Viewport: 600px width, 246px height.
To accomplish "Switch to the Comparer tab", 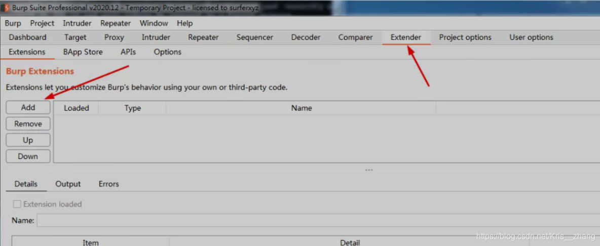I will [355, 37].
